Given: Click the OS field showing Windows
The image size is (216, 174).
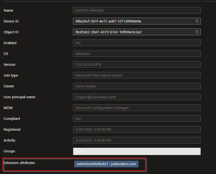Looking at the screenshot, I should click(137, 54).
